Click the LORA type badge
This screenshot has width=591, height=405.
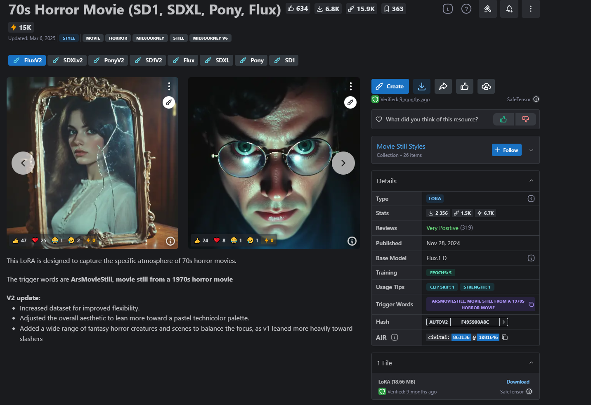[435, 199]
